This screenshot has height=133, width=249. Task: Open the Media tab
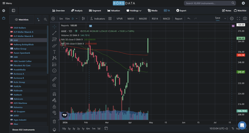pyautogui.click(x=153, y=11)
